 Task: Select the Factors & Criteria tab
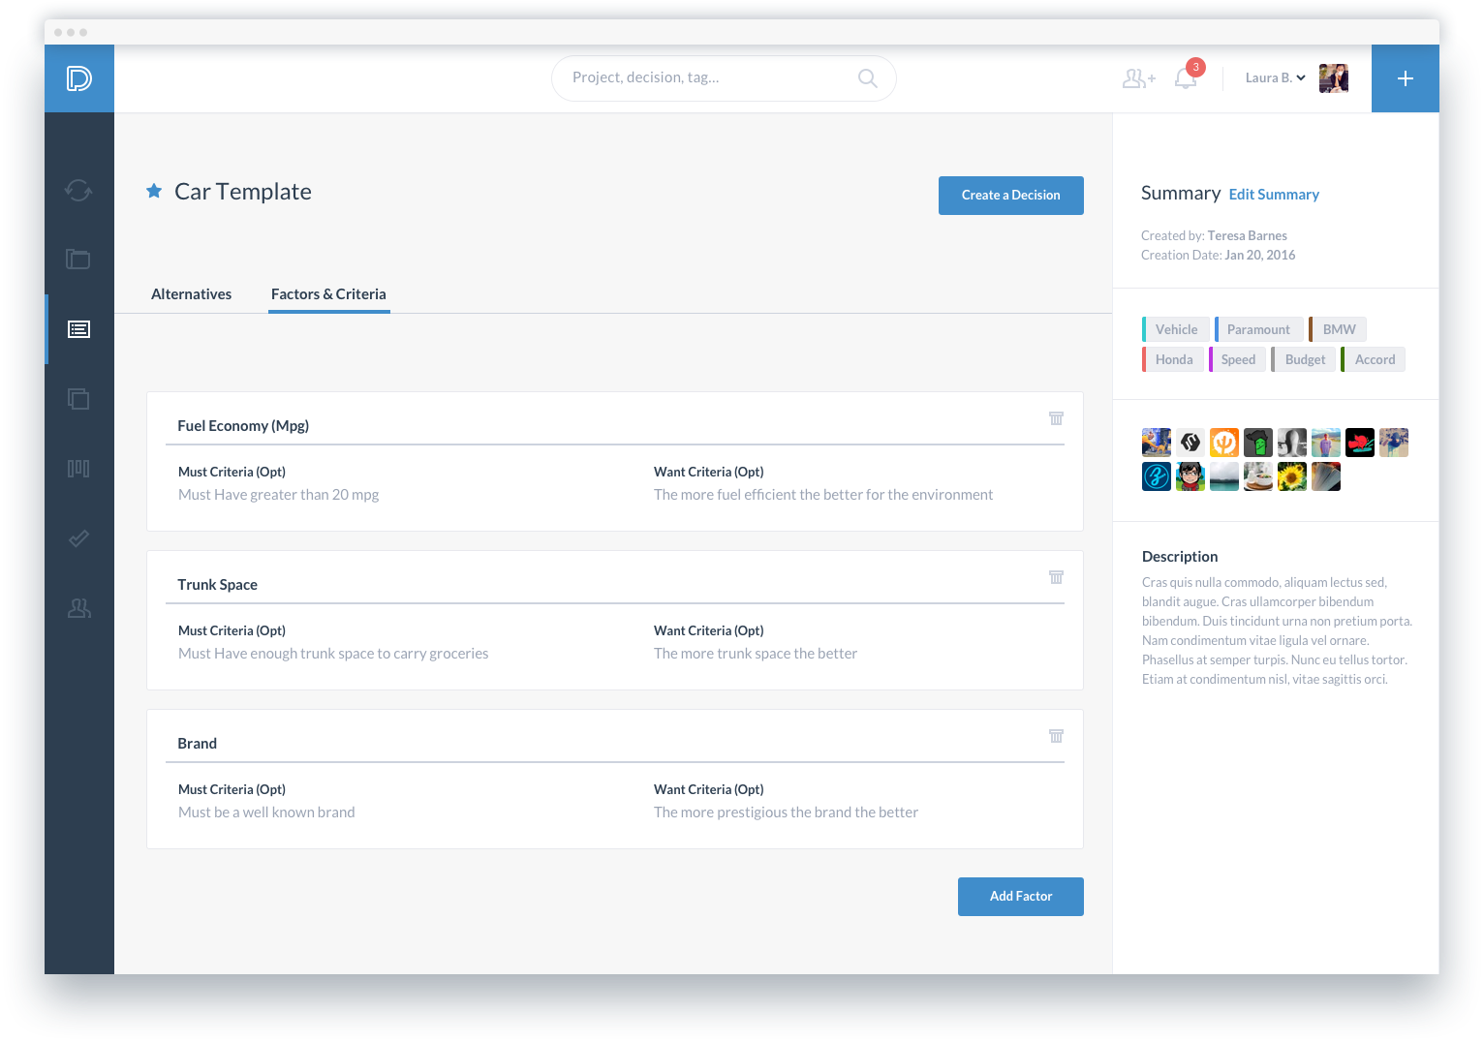coord(328,294)
